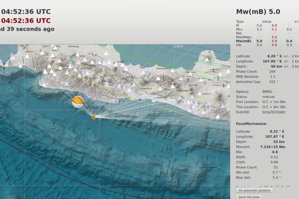
Task: Click the FocalMechanism section header
Action: [251, 124]
